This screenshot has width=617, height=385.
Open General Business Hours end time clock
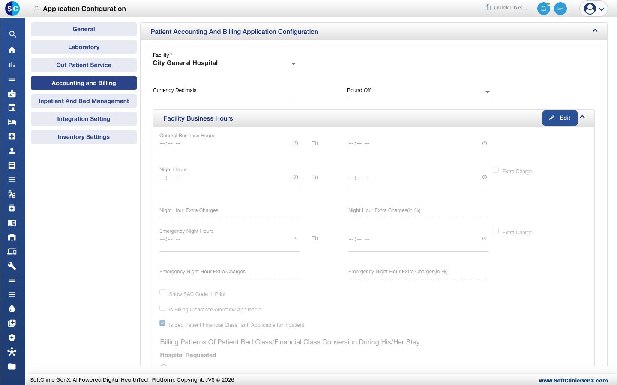coord(485,143)
